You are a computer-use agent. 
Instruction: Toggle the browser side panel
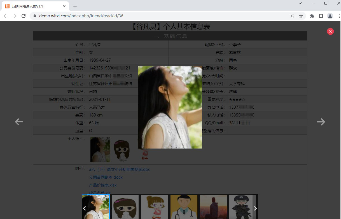tap(321, 16)
